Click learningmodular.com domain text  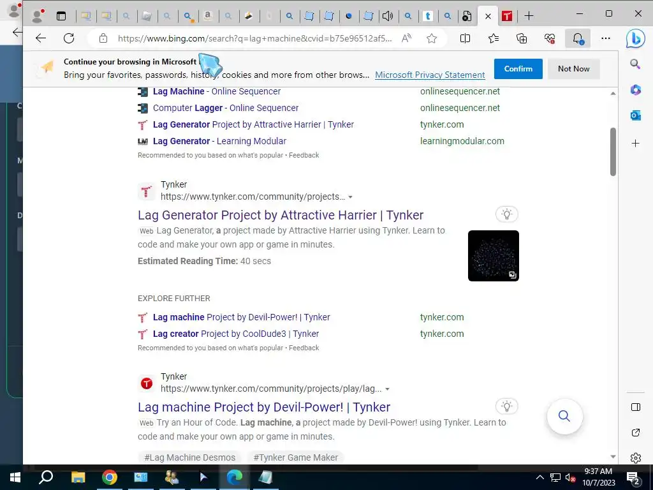click(x=462, y=141)
